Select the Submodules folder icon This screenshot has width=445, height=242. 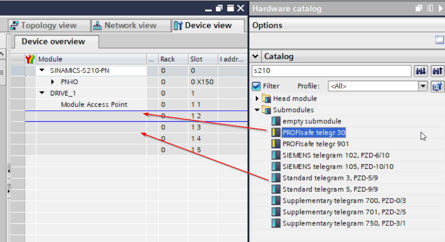coord(266,110)
